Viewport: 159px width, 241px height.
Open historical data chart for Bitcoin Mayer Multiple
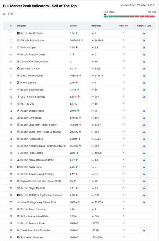tap(144, 188)
